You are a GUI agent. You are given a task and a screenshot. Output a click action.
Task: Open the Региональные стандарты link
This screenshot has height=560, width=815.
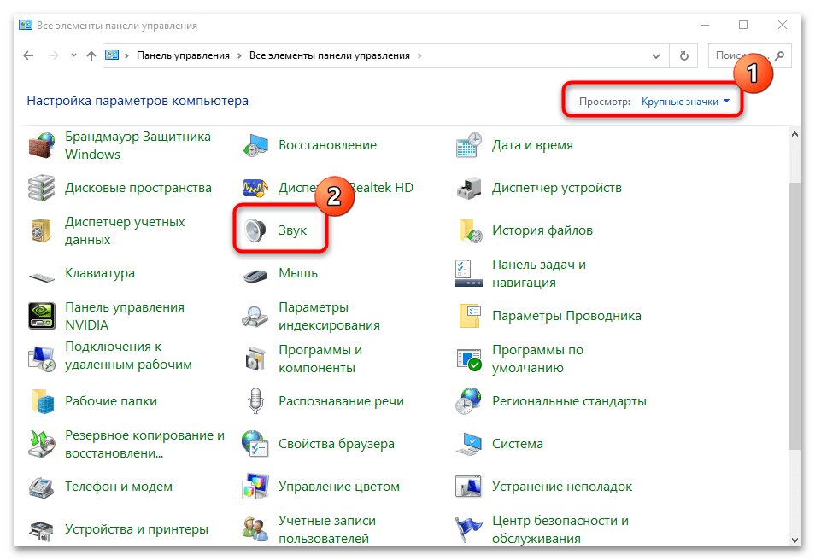pos(569,401)
